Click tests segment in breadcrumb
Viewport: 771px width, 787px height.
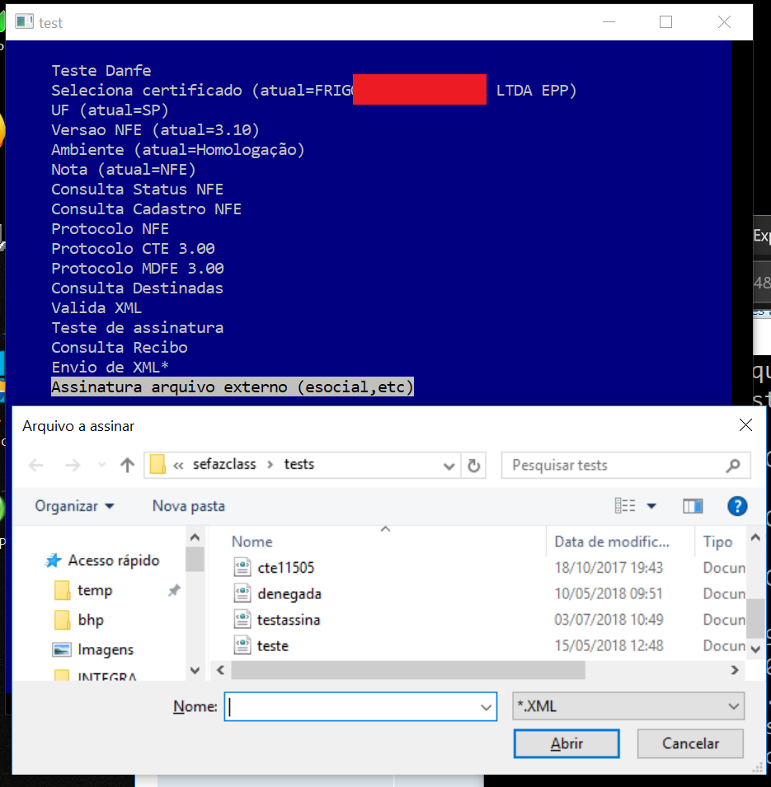(x=299, y=464)
